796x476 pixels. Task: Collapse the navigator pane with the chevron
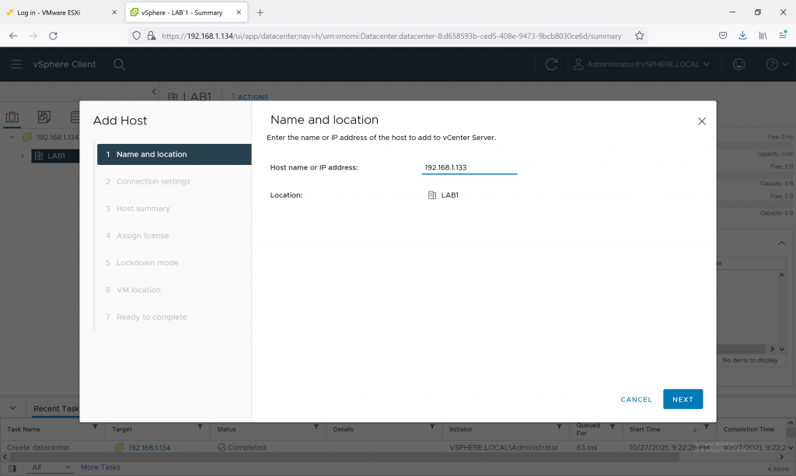point(154,92)
